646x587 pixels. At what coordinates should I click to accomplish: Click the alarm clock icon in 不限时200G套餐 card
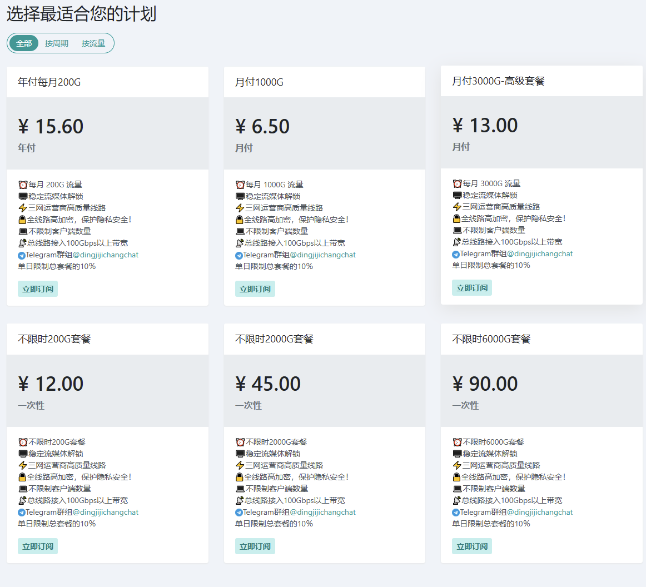tap(23, 442)
